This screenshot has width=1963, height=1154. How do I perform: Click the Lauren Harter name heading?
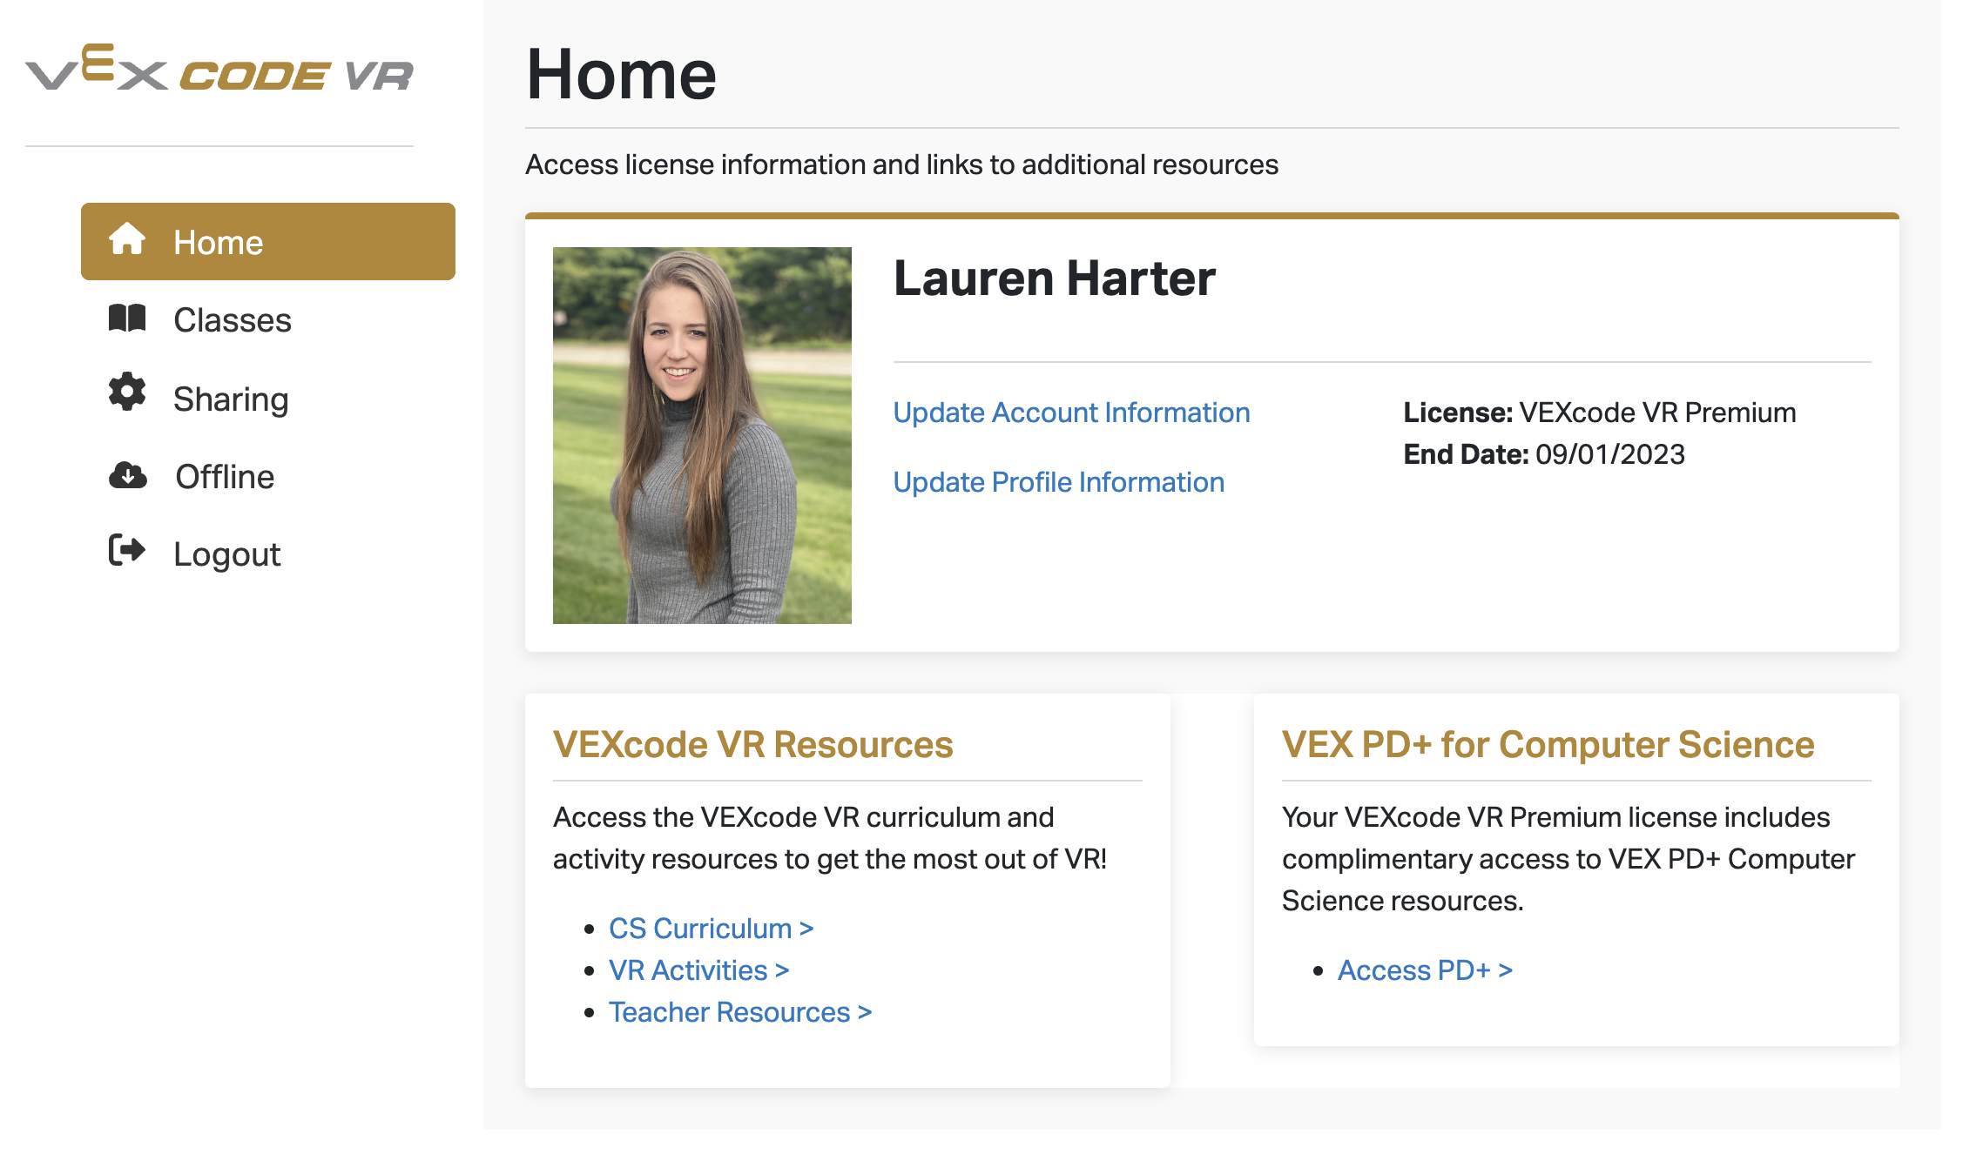click(x=1055, y=278)
